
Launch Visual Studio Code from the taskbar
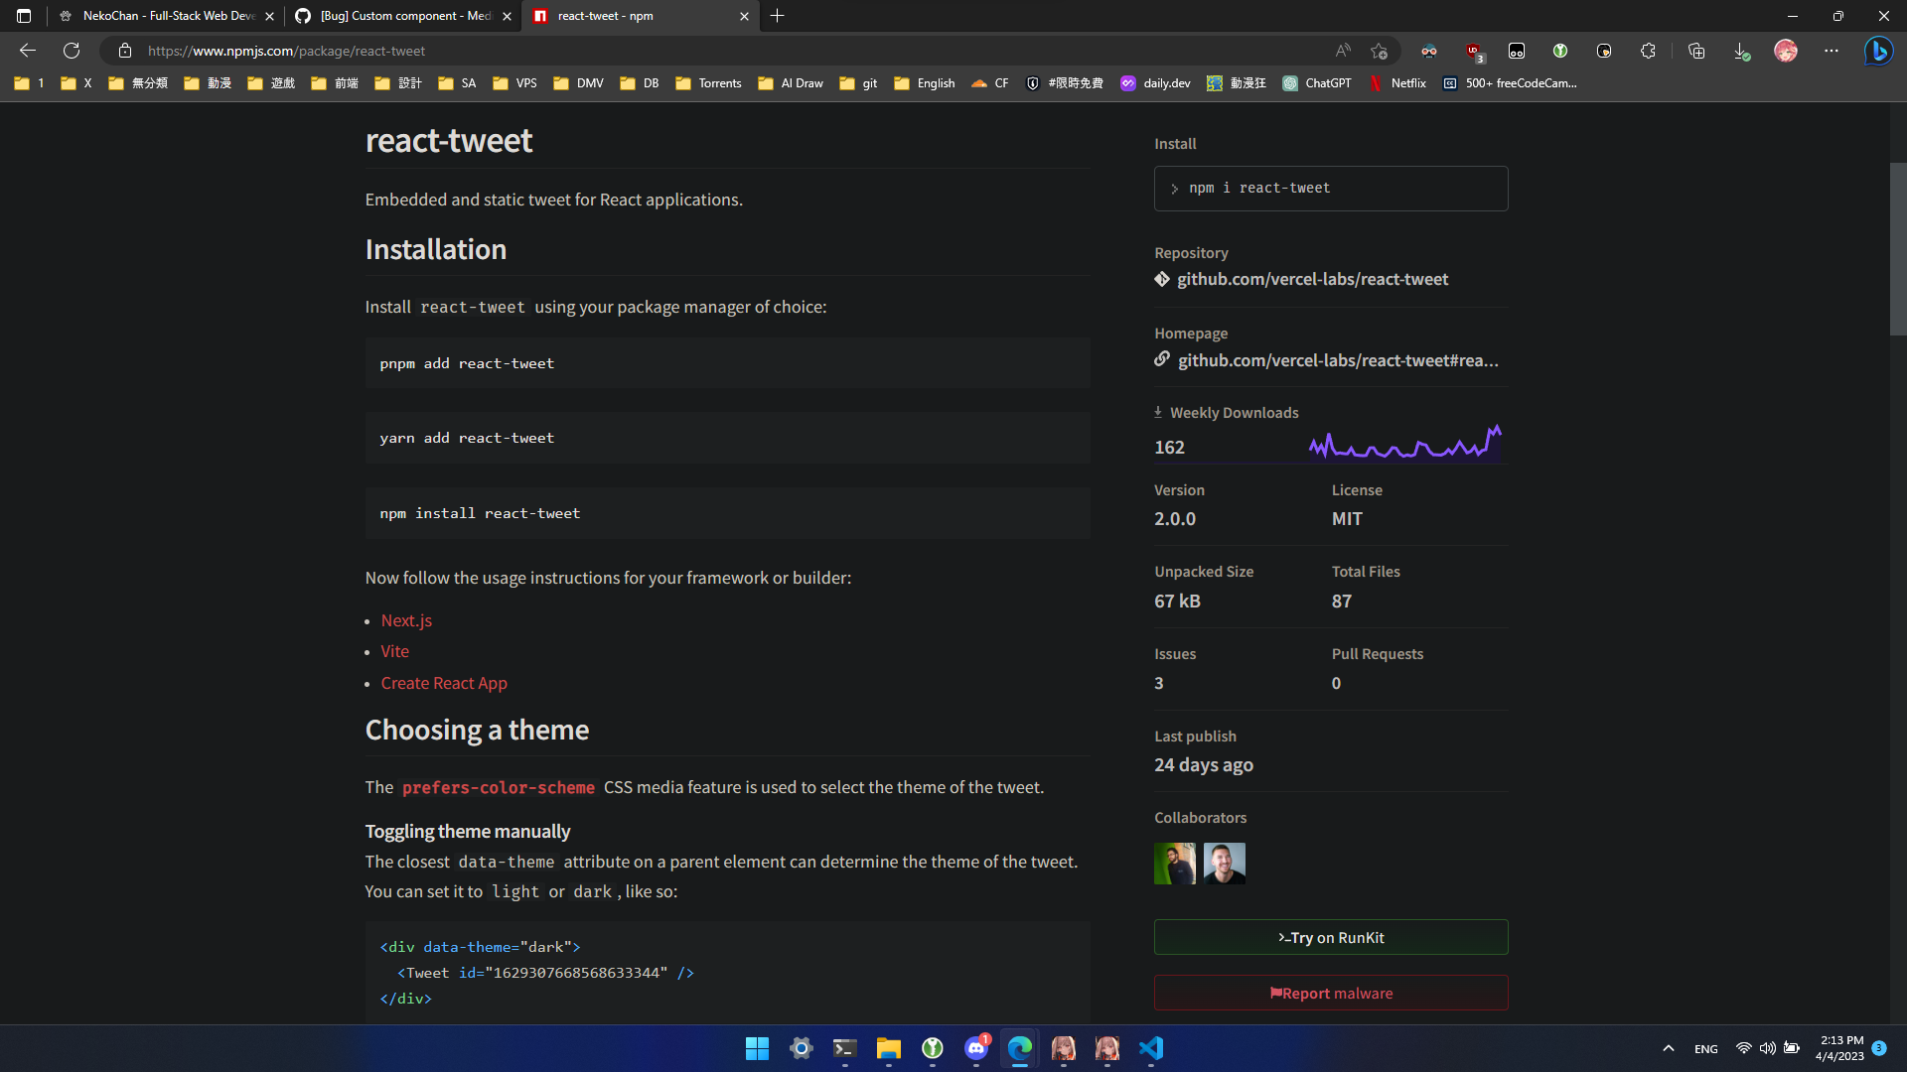point(1151,1048)
